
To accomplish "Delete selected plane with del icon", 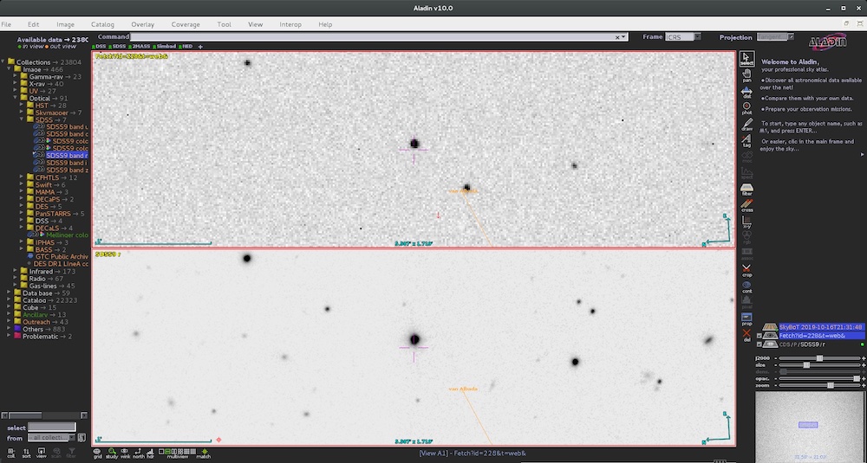I will click(746, 336).
